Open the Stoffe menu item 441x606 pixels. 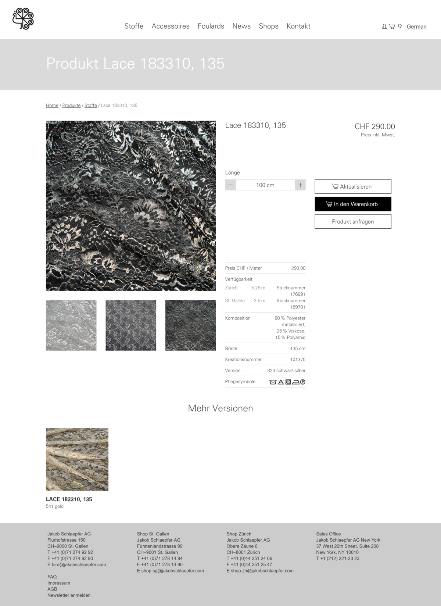pos(134,26)
